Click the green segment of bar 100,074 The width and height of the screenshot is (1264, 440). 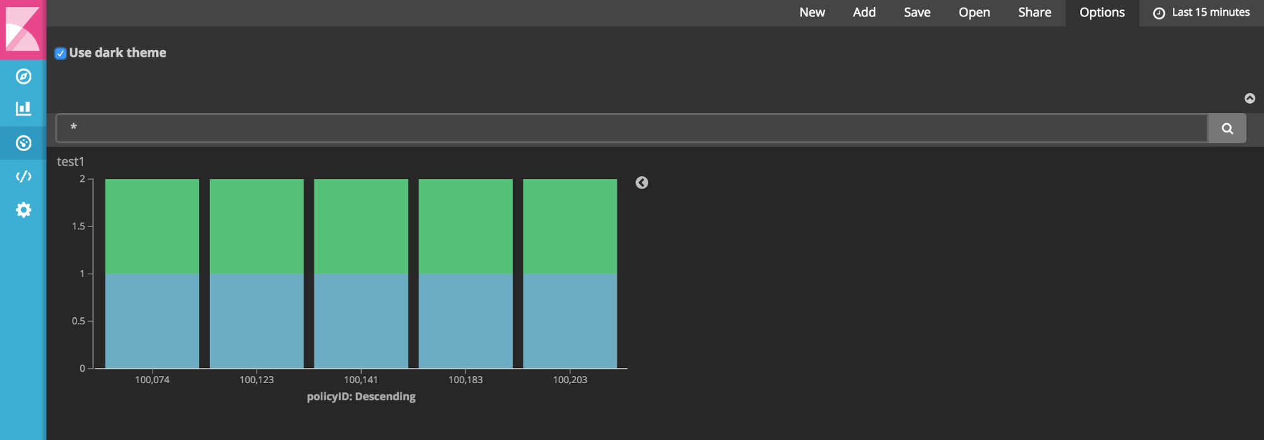point(152,226)
